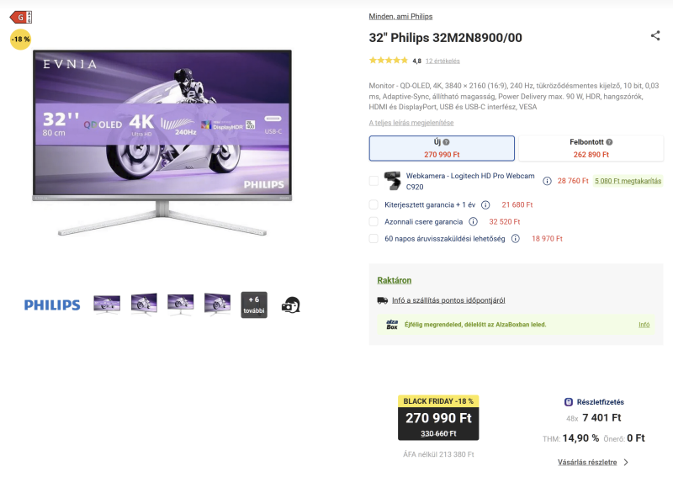Open info icon for Azonnali csere garancia

click(473, 221)
